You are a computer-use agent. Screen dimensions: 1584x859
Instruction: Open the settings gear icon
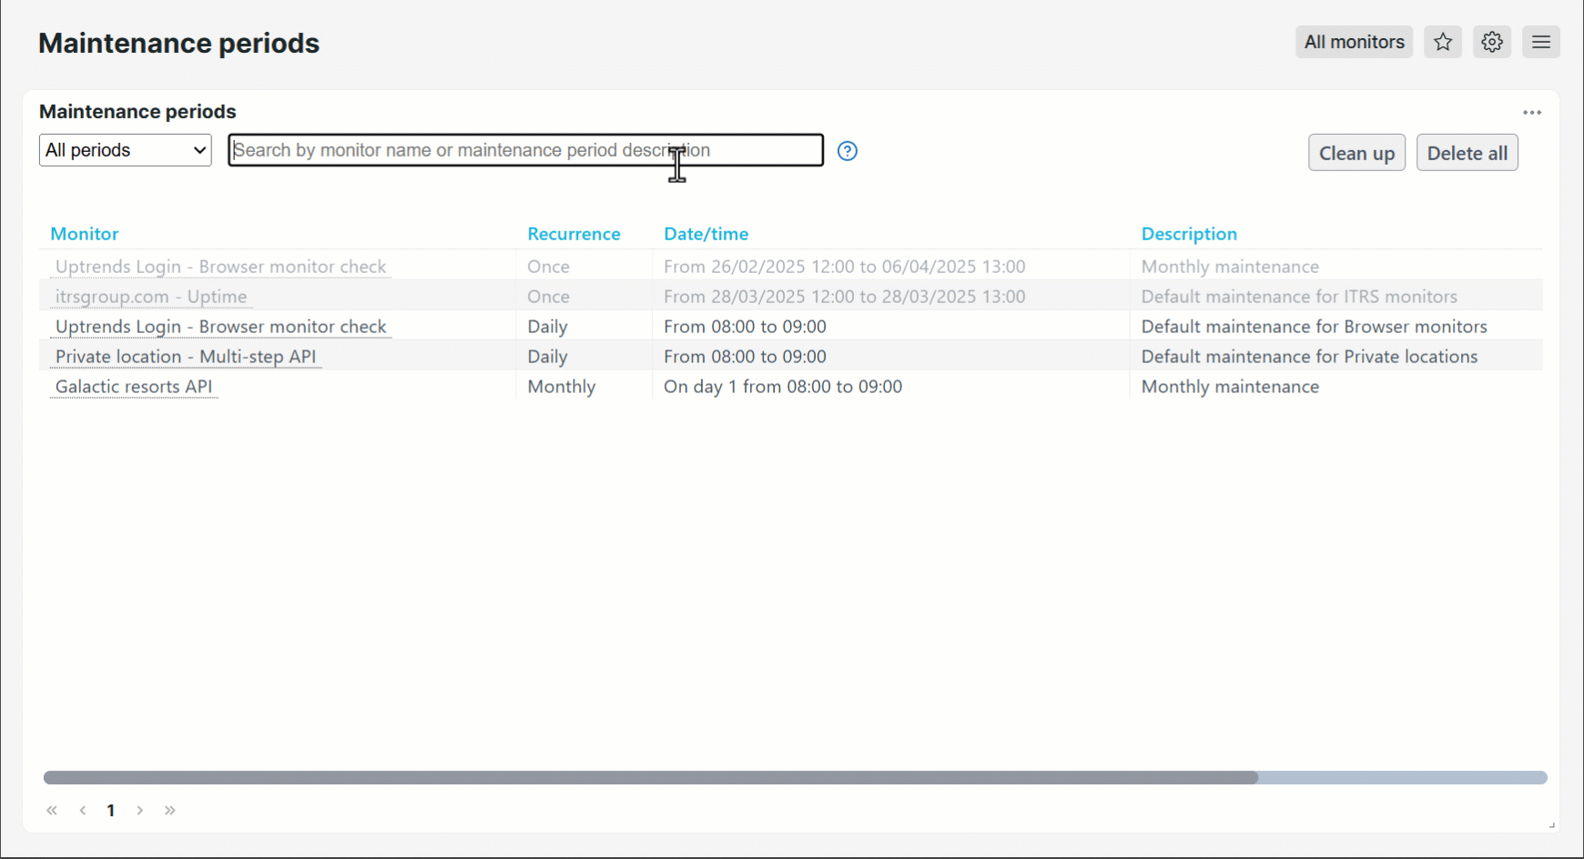1491,42
